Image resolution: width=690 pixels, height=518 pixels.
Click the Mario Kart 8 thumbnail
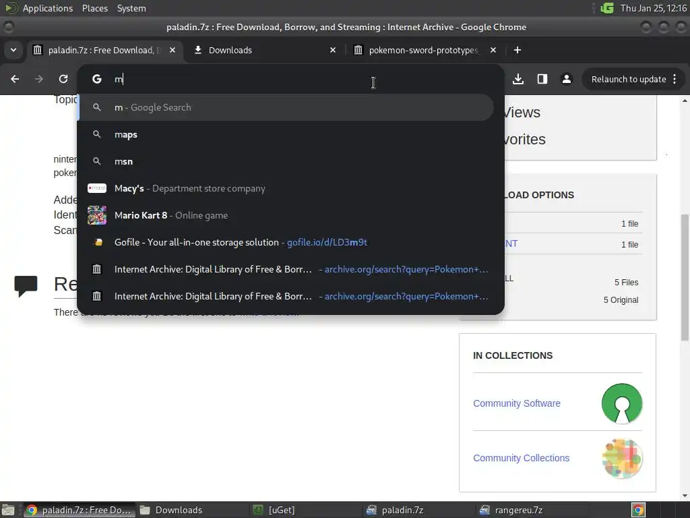tap(97, 215)
